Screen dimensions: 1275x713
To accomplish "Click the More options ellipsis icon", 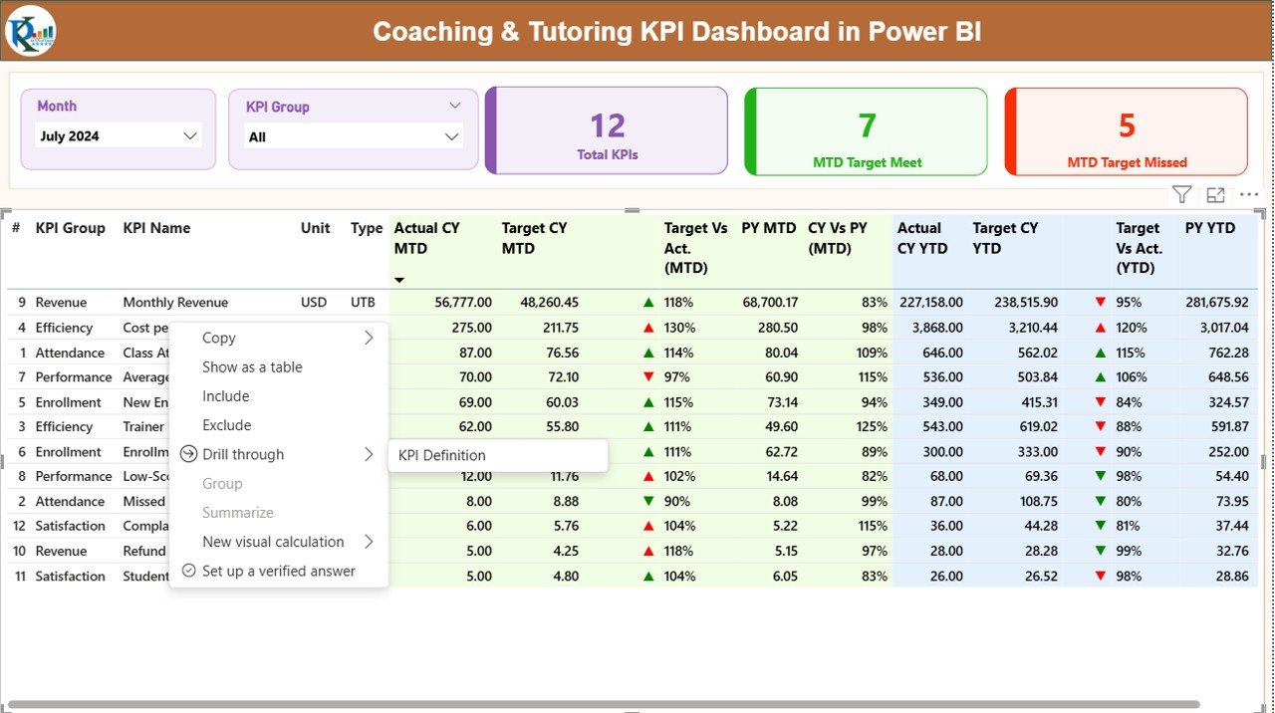I will (x=1248, y=194).
